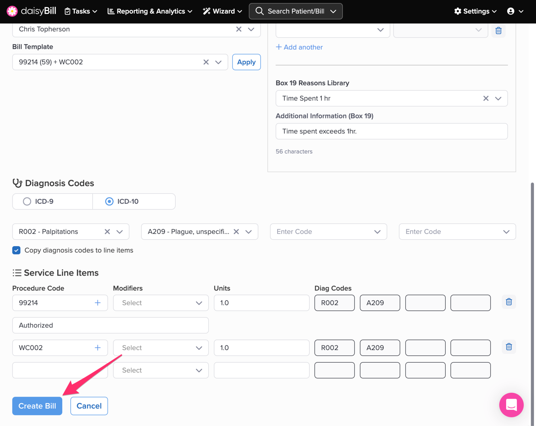Delete the WC002 service line item

point(509,347)
